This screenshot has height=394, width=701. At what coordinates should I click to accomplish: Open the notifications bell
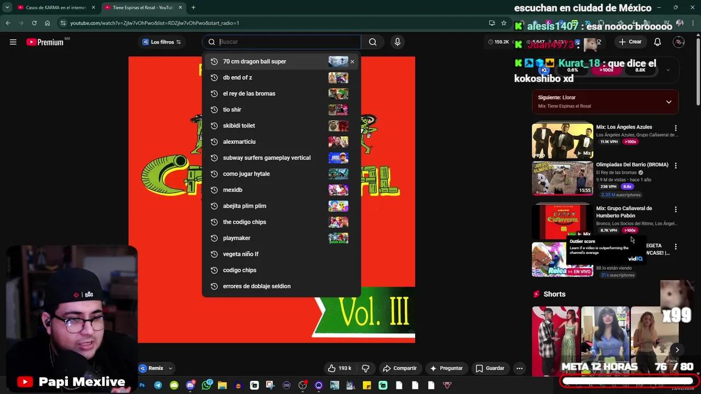click(658, 42)
